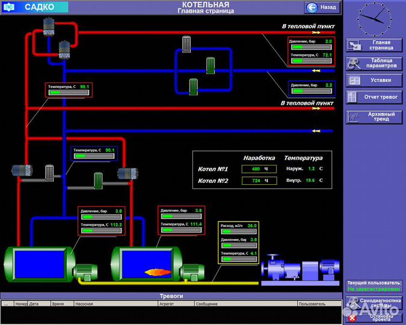
Task: Show the Архивный тренд chart
Action: [373, 116]
